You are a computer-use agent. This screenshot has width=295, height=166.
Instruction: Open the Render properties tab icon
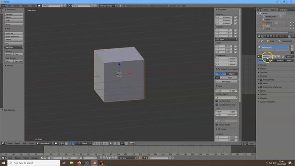point(265,36)
